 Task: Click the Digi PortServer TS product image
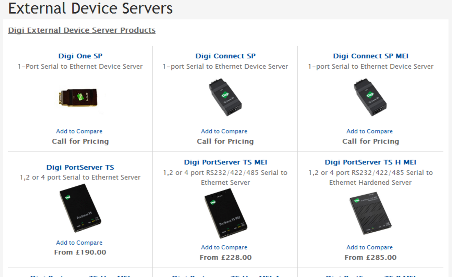pos(80,209)
